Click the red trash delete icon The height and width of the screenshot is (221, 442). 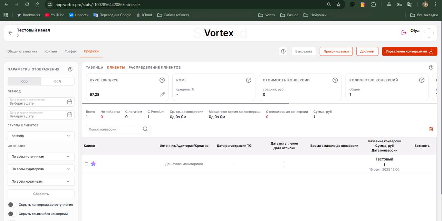point(431,129)
